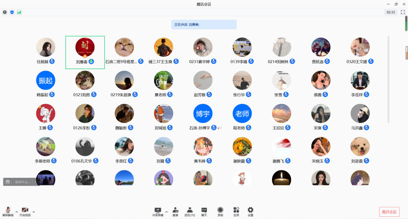Click 共享屏幕 to share screen

(158, 211)
